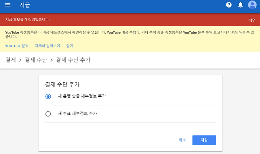Open the account profile avatar
Image resolution: width=260 pixels, height=154 pixels.
point(252,5)
